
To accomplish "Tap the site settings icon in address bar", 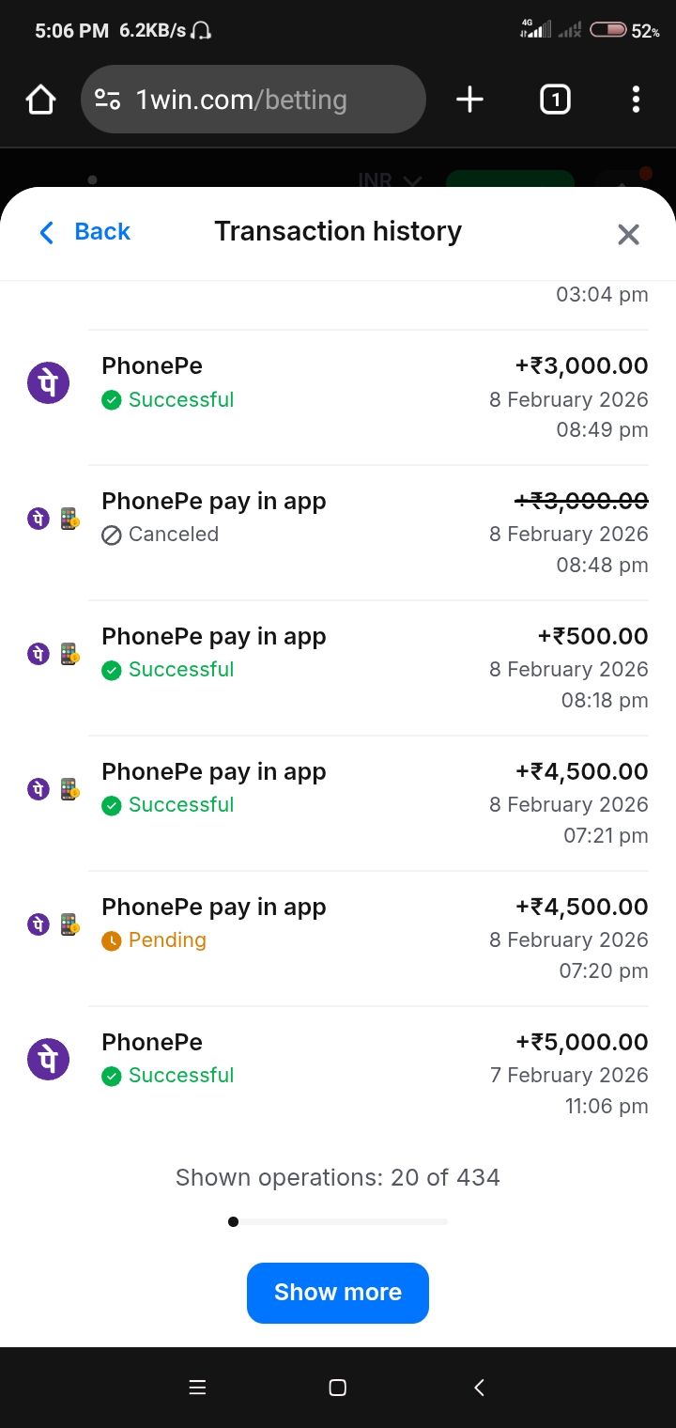I will (108, 100).
